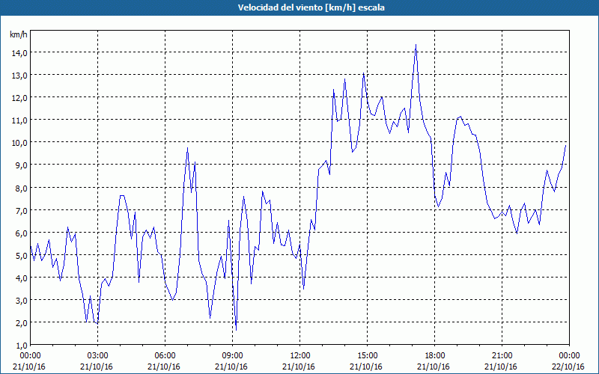Click the '15:00' time label

pyautogui.click(x=368, y=356)
